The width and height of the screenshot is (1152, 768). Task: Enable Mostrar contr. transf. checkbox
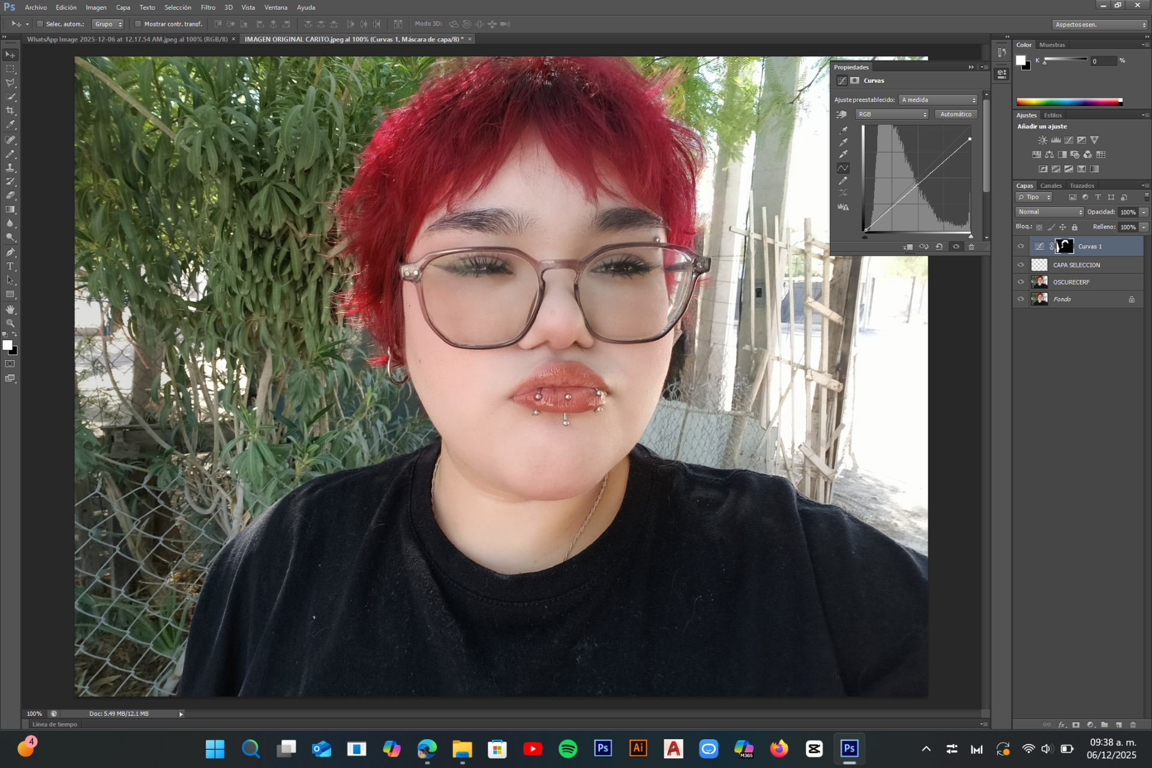click(138, 24)
